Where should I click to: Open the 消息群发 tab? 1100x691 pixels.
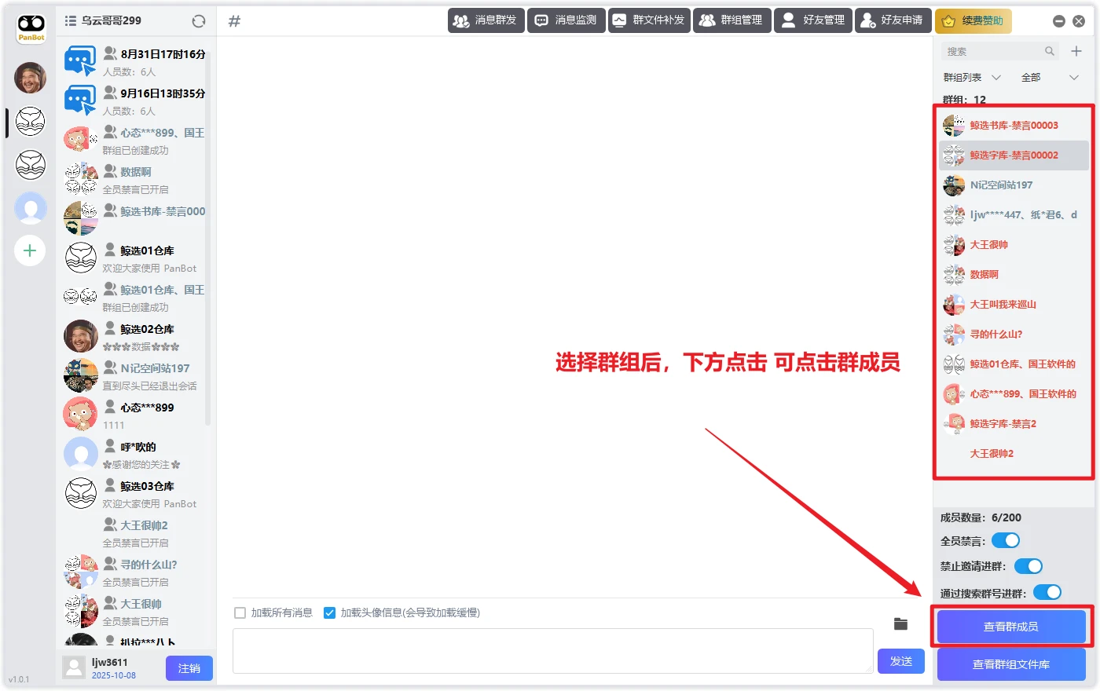[485, 20]
